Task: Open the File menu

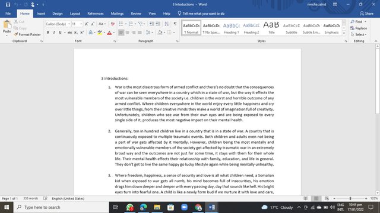Action: coord(8,14)
